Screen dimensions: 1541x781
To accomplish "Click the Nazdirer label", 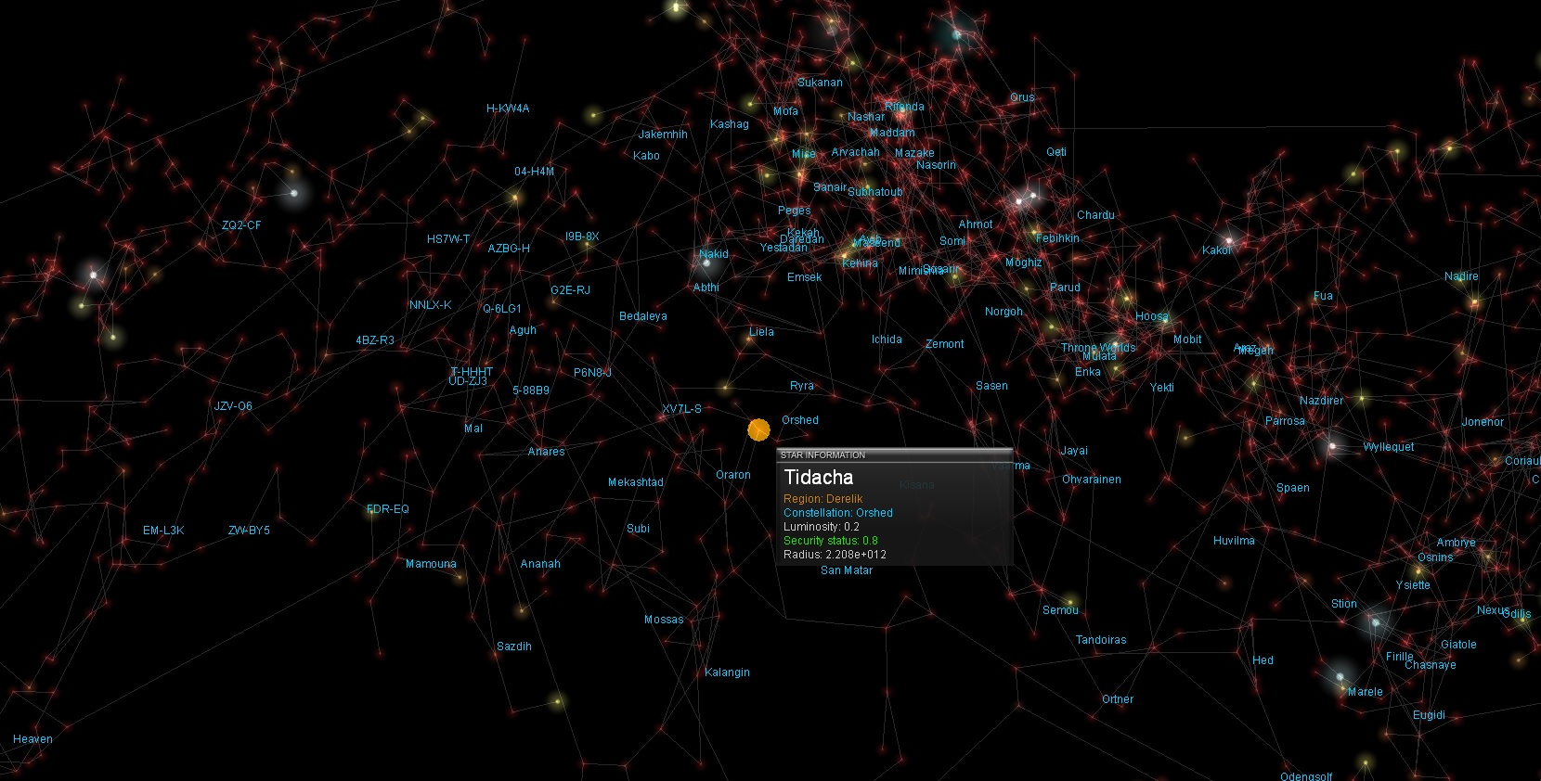I will tap(1321, 401).
